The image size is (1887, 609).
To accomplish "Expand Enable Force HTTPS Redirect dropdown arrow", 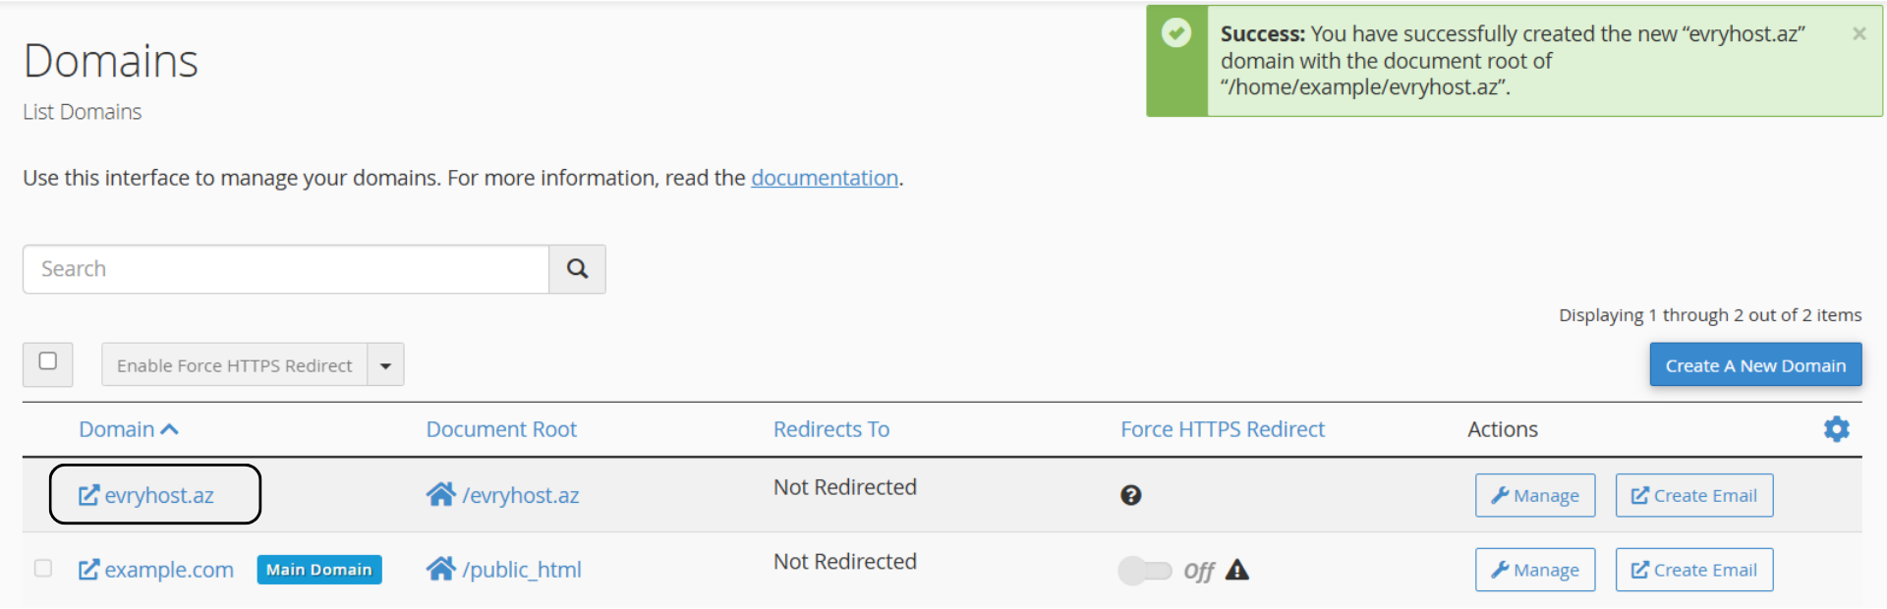I will [385, 365].
